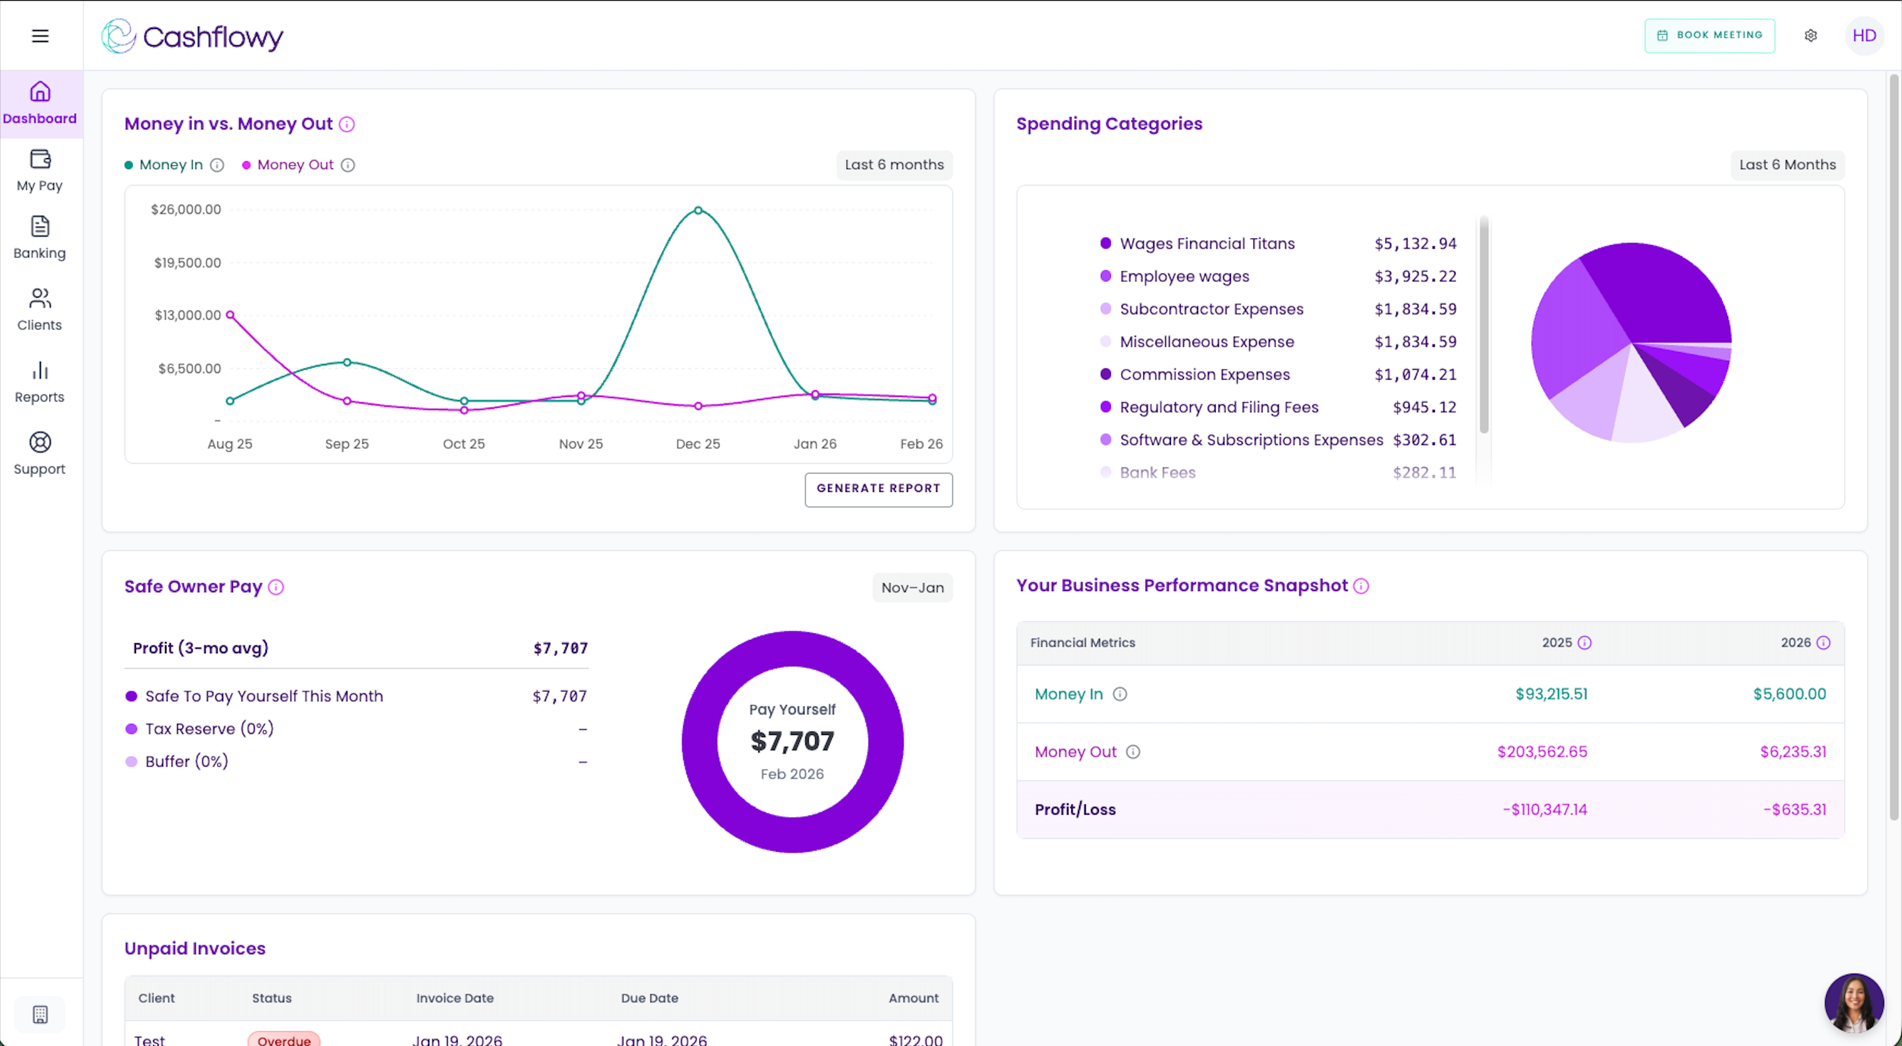Open the building icon at sidebar bottom
This screenshot has width=1902, height=1046.
click(x=40, y=1014)
